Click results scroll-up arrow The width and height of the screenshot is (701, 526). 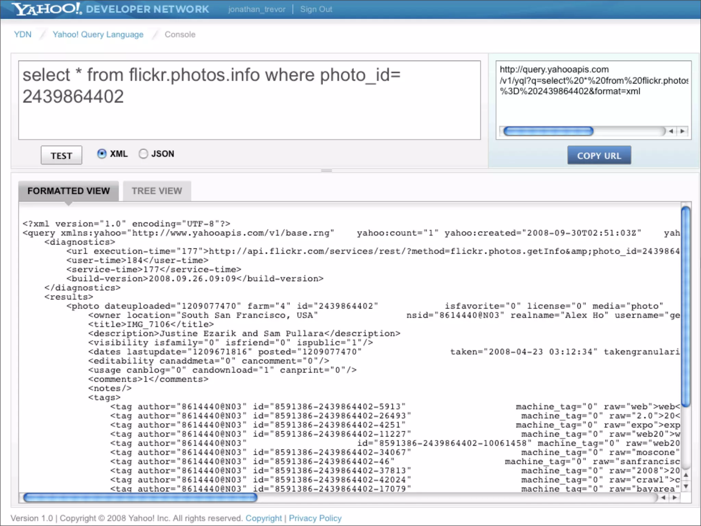coord(686,475)
